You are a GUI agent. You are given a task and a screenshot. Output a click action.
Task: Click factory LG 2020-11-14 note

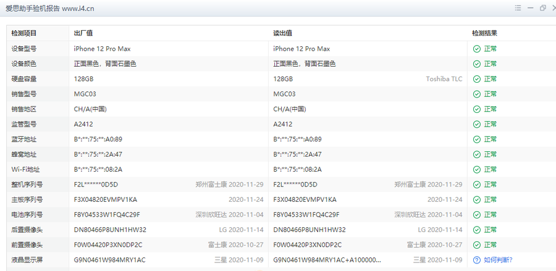(x=241, y=230)
